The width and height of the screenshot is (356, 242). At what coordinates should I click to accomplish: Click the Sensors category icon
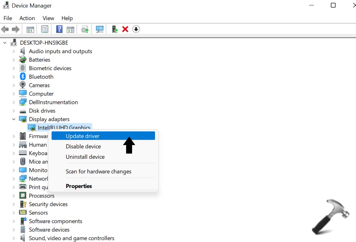[23, 212]
